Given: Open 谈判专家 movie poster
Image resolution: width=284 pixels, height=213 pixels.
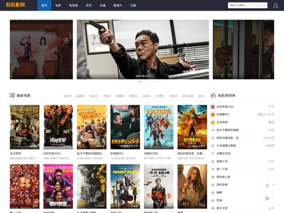Looking at the screenshot, I should click(x=58, y=127).
